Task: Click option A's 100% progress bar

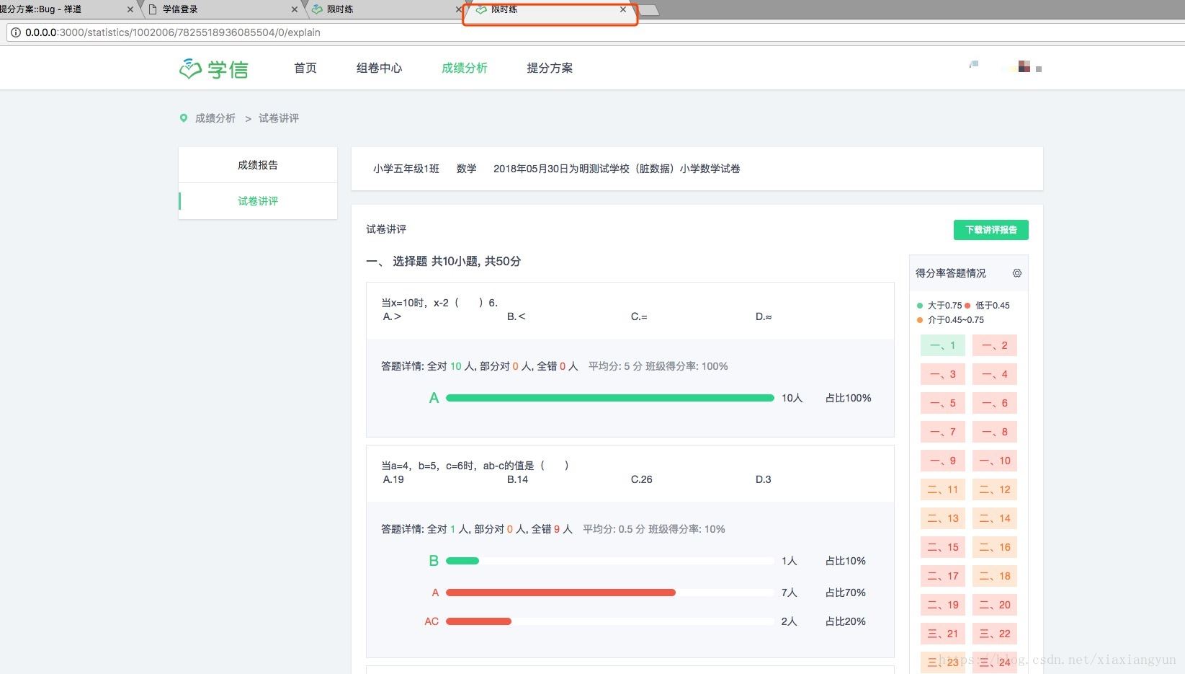Action: point(609,397)
